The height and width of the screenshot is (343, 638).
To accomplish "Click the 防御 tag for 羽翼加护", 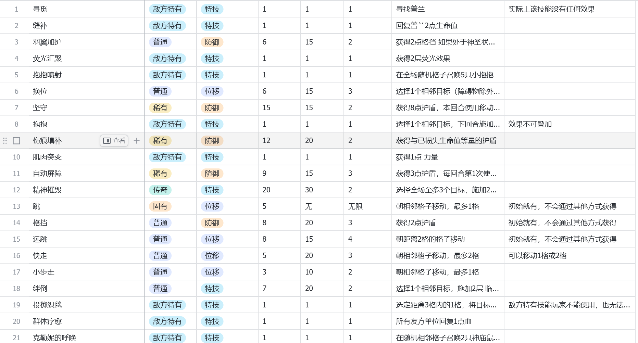I will tap(212, 42).
